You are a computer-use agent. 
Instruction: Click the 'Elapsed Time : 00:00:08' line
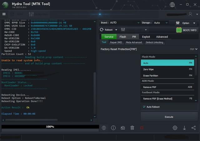tap(18, 114)
